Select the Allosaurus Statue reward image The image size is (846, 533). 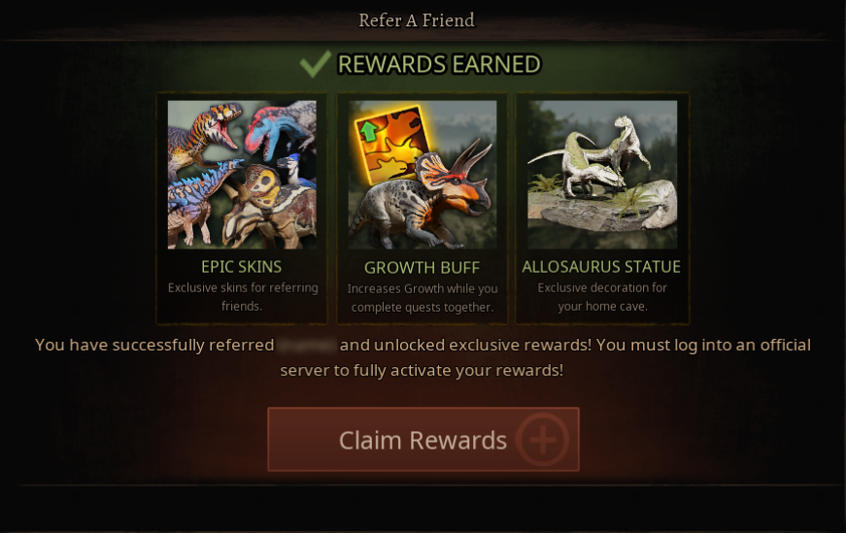click(x=602, y=174)
